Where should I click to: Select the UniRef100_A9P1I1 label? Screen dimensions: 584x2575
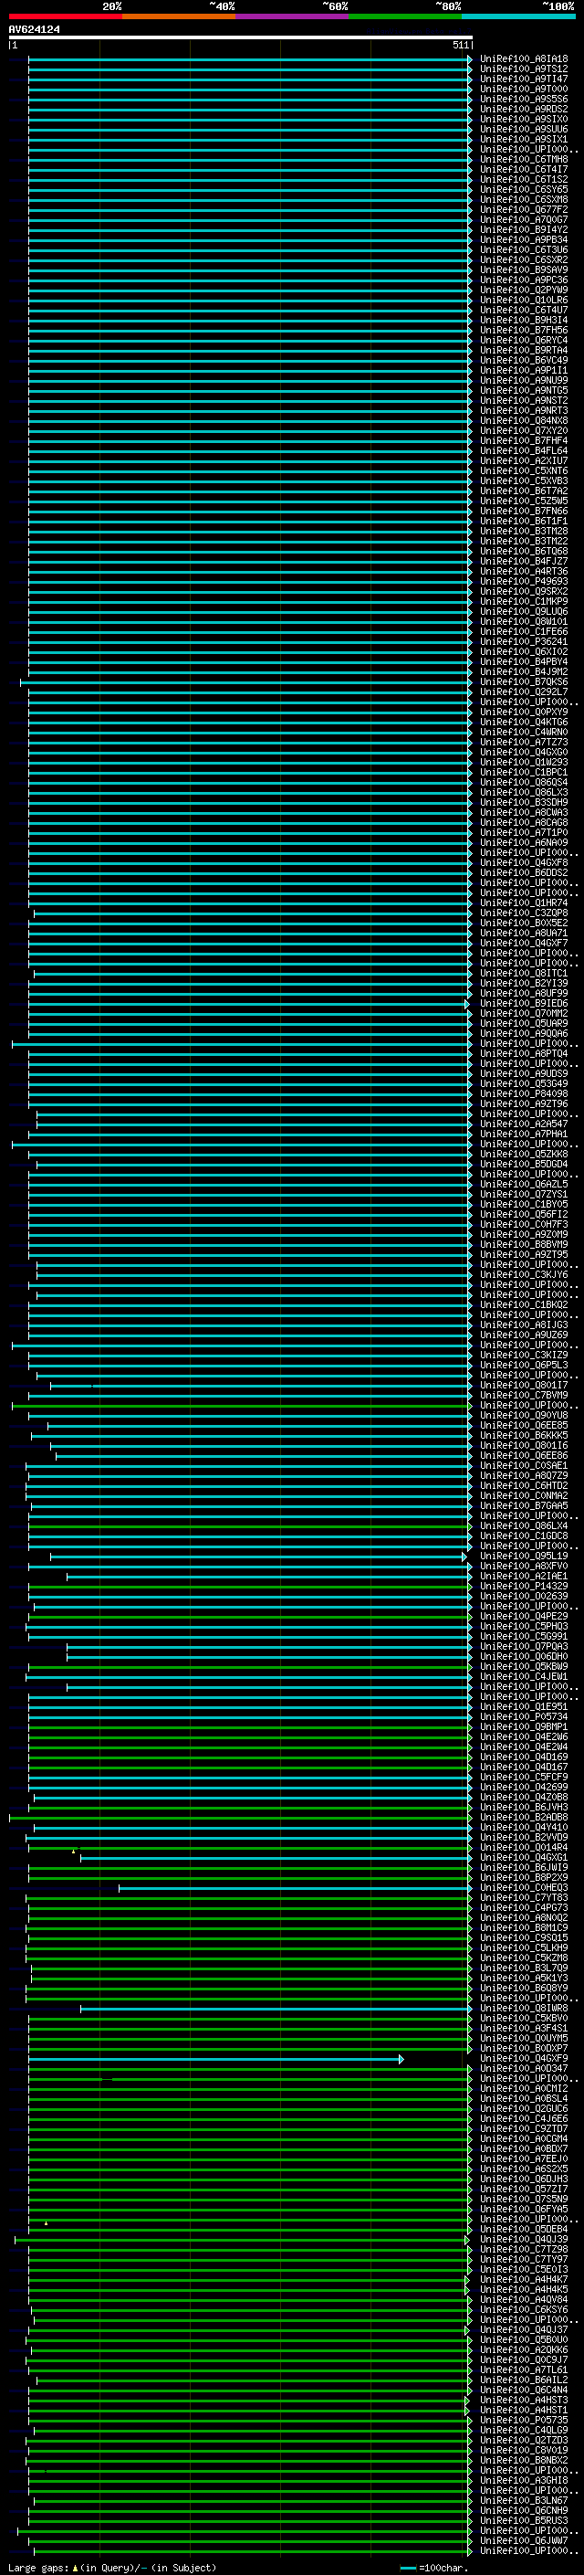(x=524, y=370)
